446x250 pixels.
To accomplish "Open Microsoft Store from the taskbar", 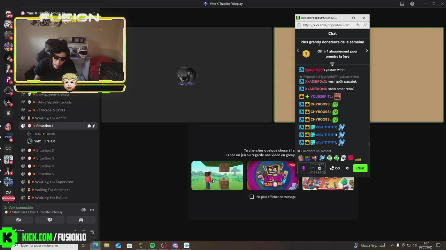I will (x=130, y=245).
